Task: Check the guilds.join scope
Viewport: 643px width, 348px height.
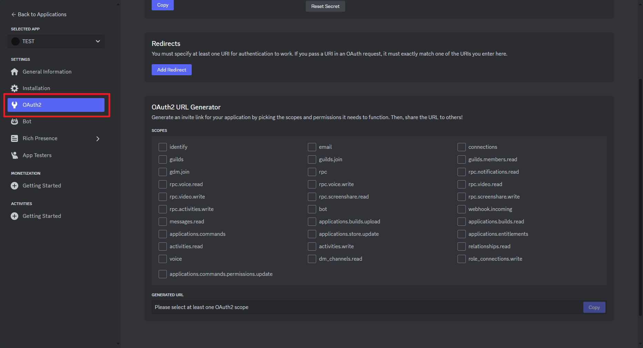Action: [x=312, y=159]
